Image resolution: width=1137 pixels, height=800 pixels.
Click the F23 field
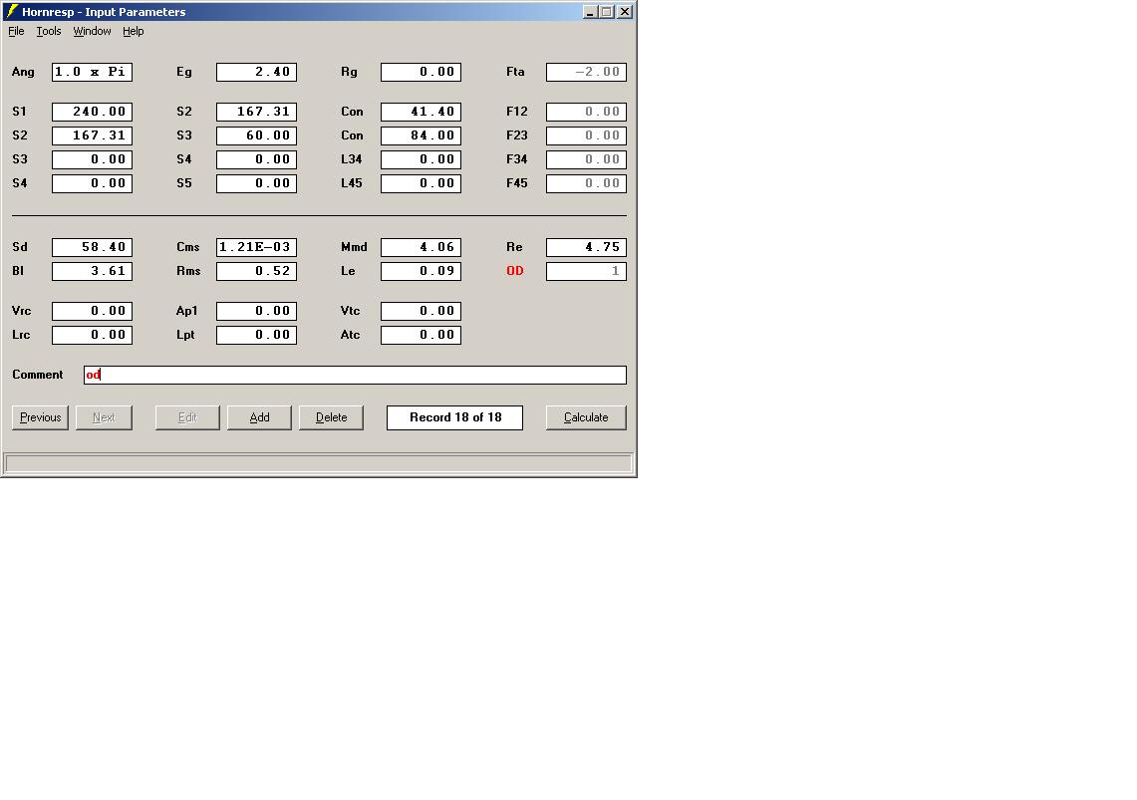[x=586, y=135]
